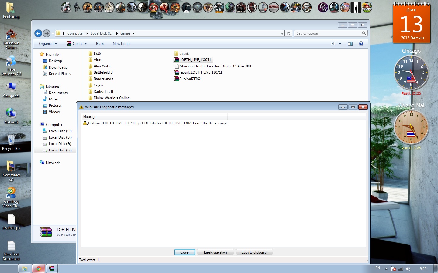The height and width of the screenshot is (273, 438).
Task: Select the iesabel.apk desktop file
Action: 11,222
